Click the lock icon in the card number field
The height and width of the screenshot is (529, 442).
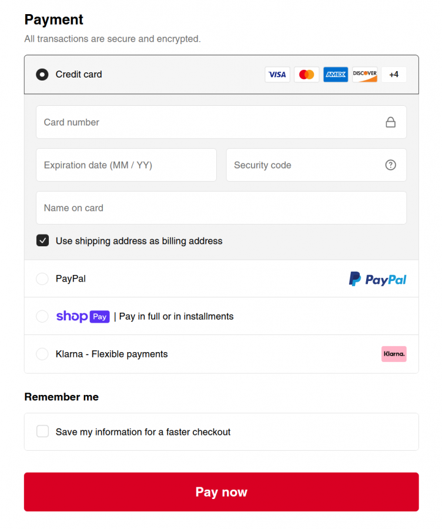(391, 122)
